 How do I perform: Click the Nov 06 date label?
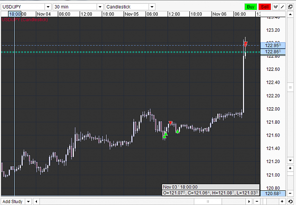[219, 14]
